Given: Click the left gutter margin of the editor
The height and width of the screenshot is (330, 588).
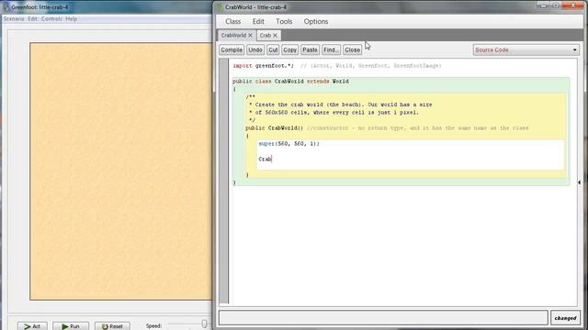Looking at the screenshot, I should click(x=224, y=181).
